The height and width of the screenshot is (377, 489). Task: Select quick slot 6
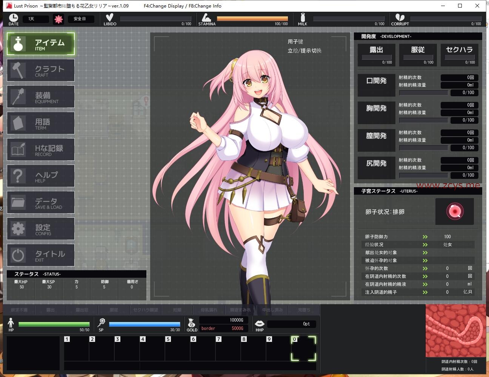(203, 348)
